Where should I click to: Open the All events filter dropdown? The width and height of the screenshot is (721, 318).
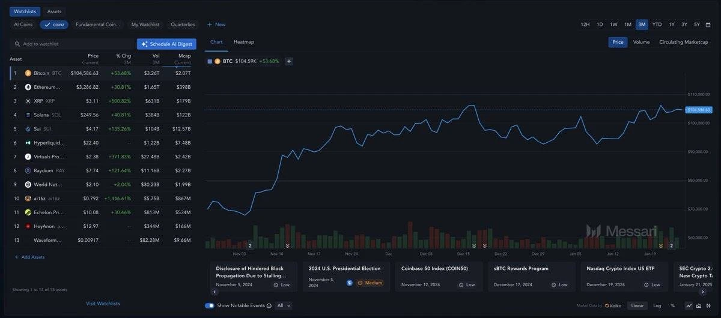pyautogui.click(x=284, y=305)
